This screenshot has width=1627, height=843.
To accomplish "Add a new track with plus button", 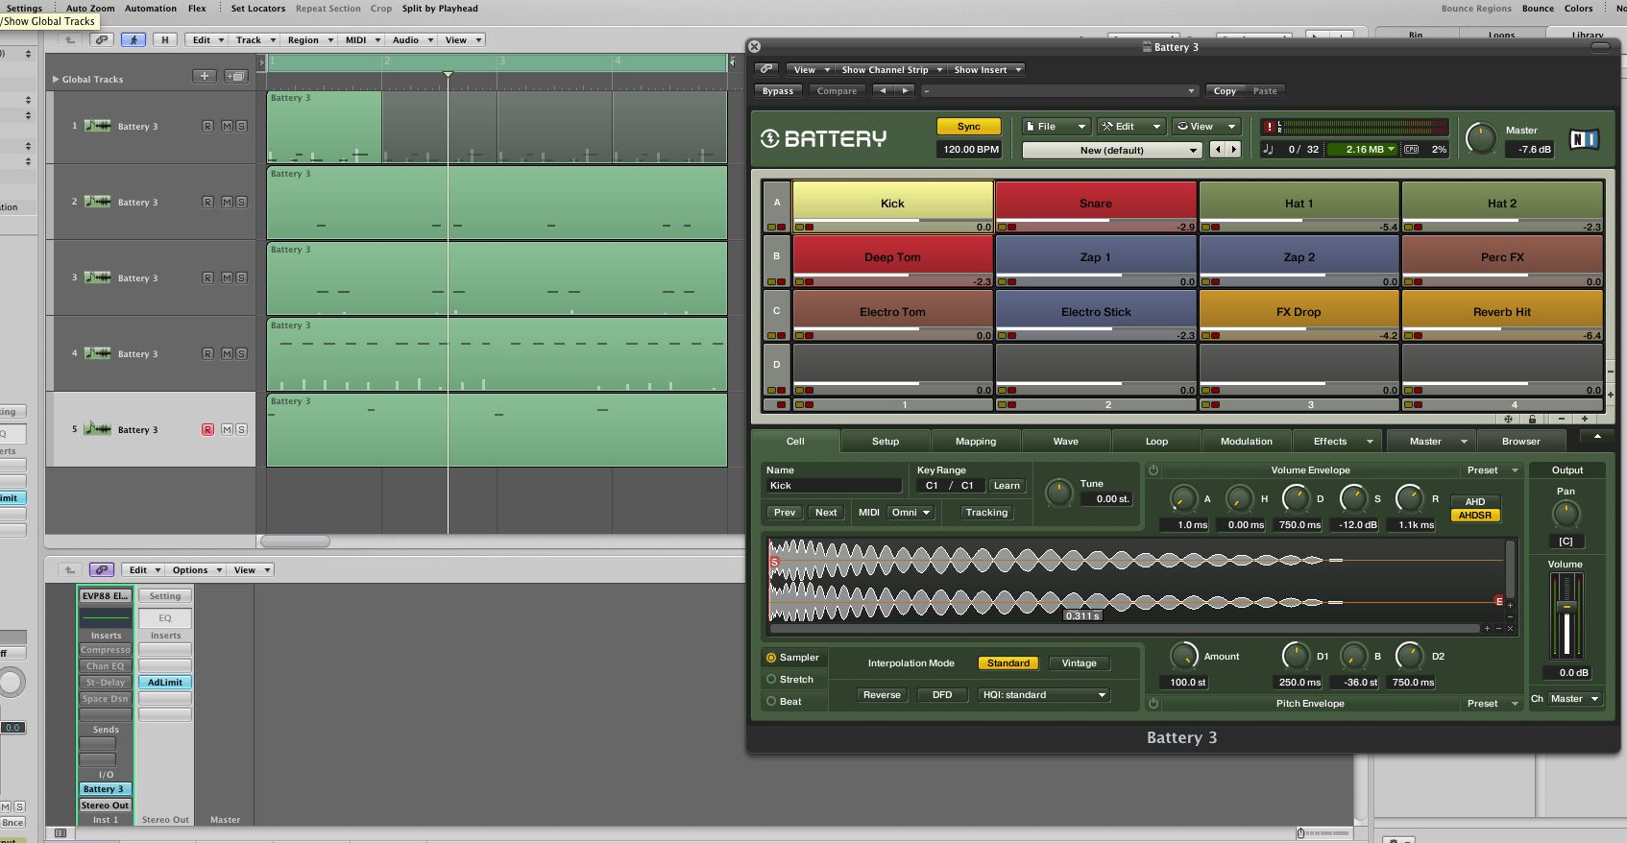I will (204, 76).
